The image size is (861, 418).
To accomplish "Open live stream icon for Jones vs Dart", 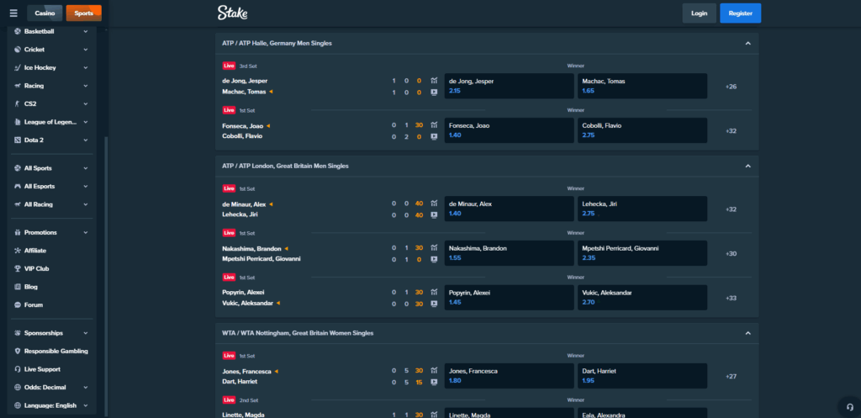I will pos(434,382).
